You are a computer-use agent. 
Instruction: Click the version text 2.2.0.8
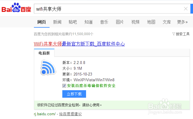[x=79, y=63]
